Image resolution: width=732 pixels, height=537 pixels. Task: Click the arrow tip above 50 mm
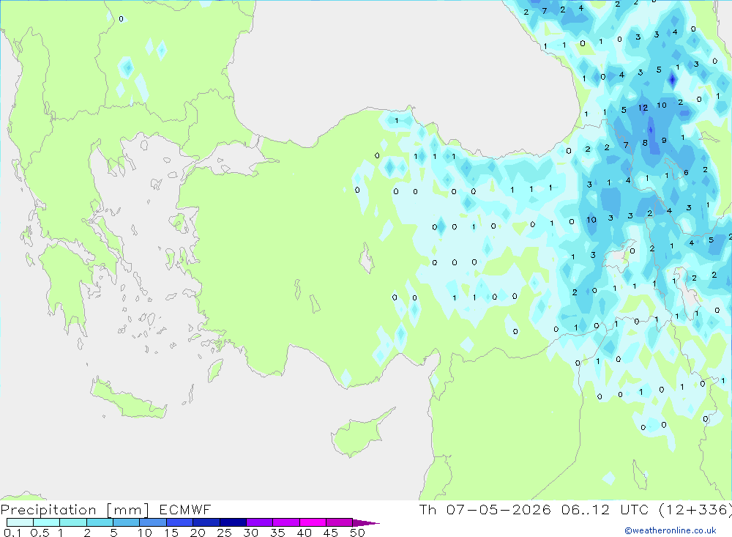tap(366, 523)
